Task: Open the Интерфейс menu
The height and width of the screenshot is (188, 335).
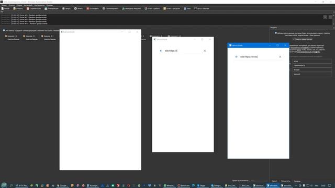Action: tap(28, 5)
